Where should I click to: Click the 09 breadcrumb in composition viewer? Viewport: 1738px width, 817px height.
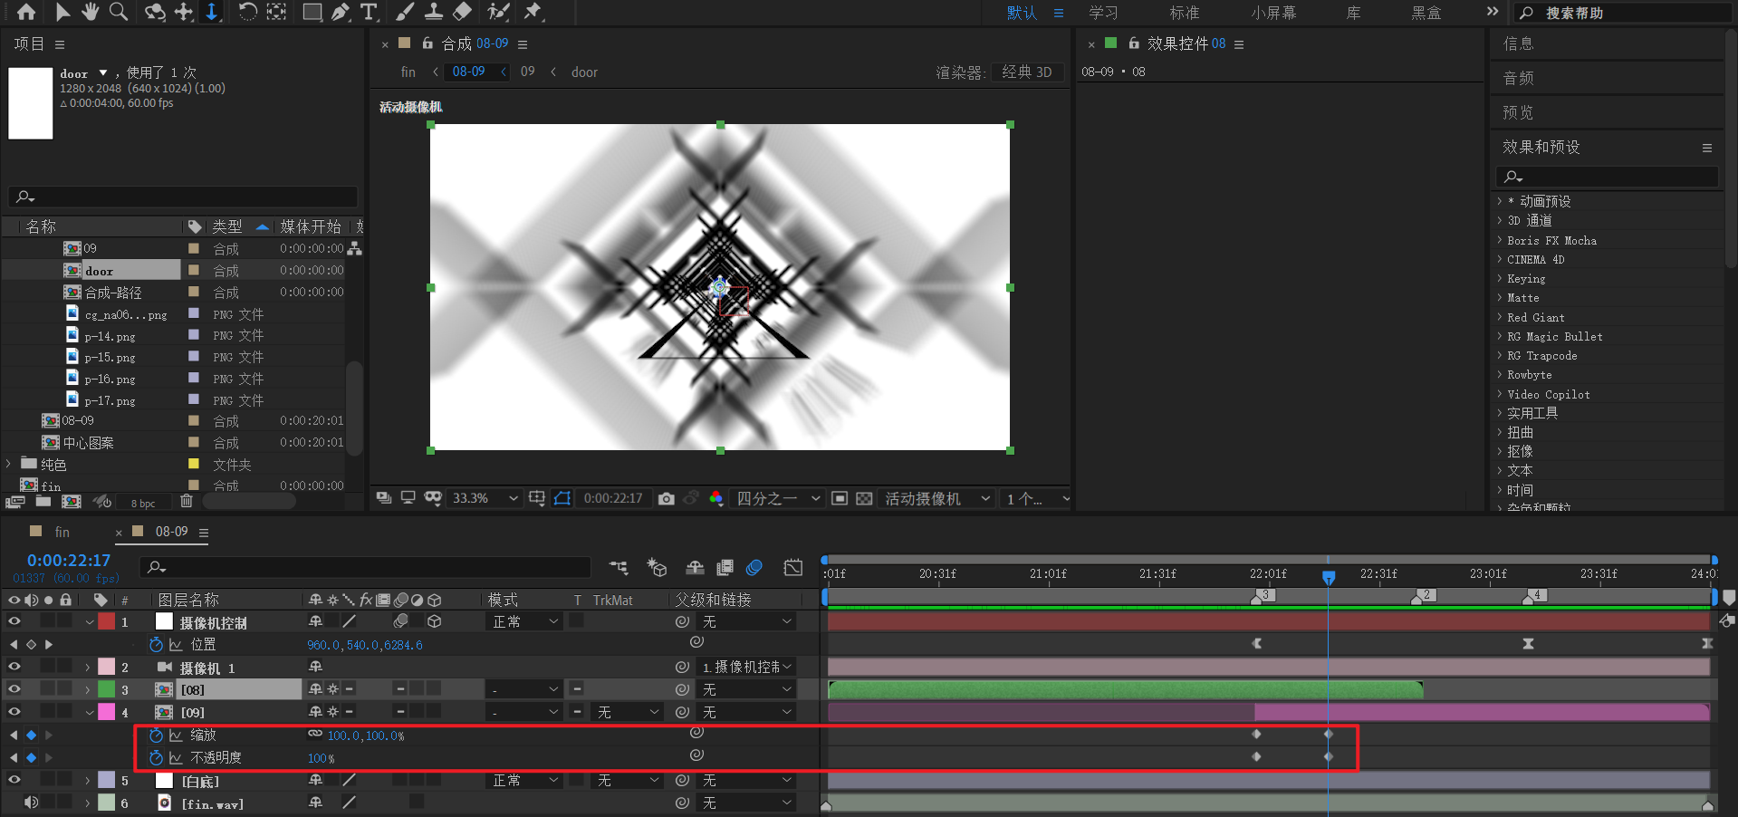point(528,72)
